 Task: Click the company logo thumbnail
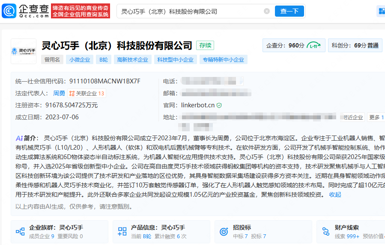24,51
